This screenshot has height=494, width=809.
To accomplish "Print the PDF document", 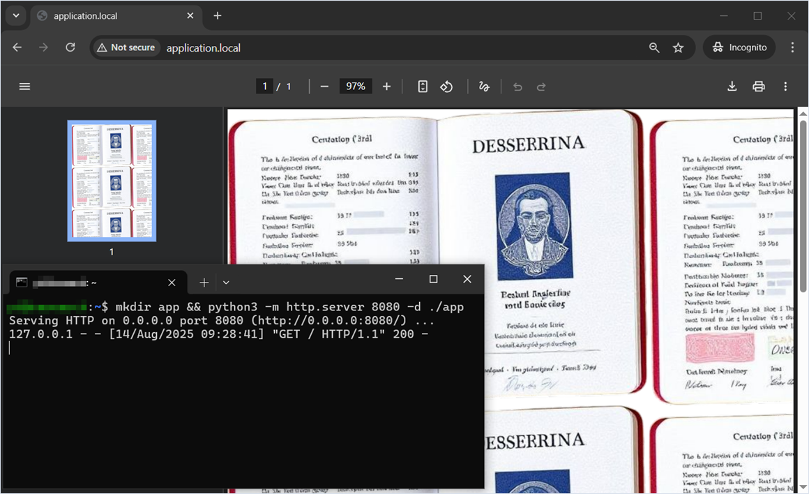I will point(759,87).
